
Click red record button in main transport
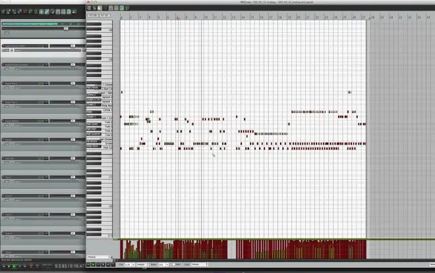(x=31, y=266)
